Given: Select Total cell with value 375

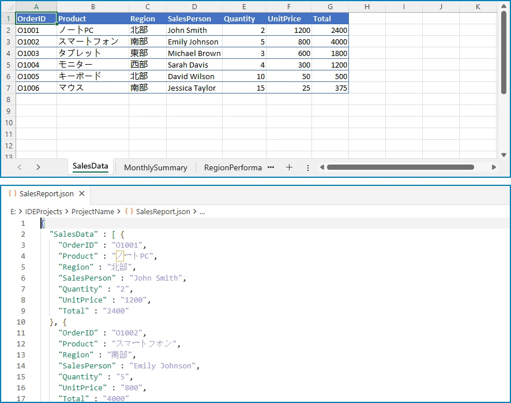Looking at the screenshot, I should click(330, 88).
